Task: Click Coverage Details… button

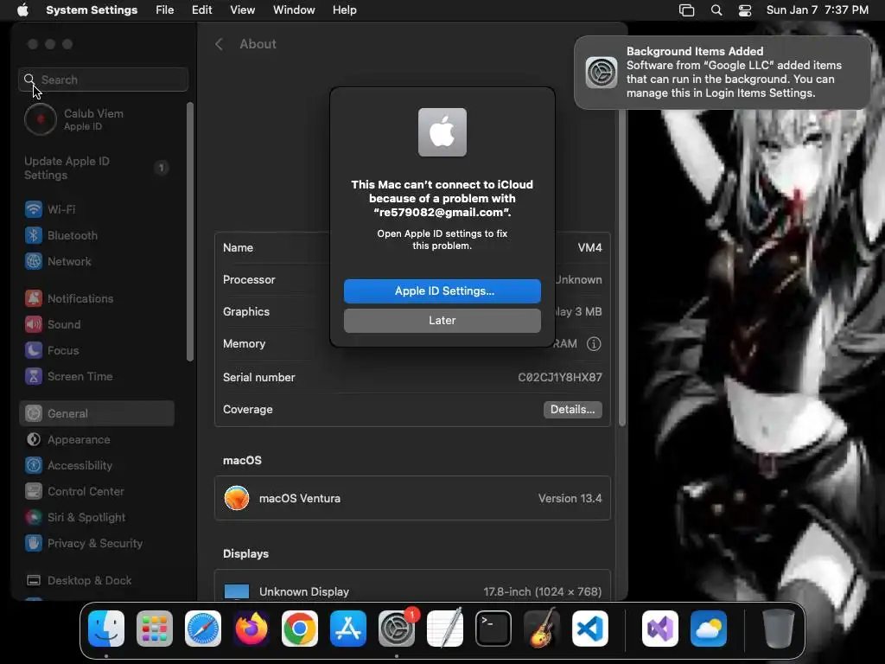Action: (572, 409)
